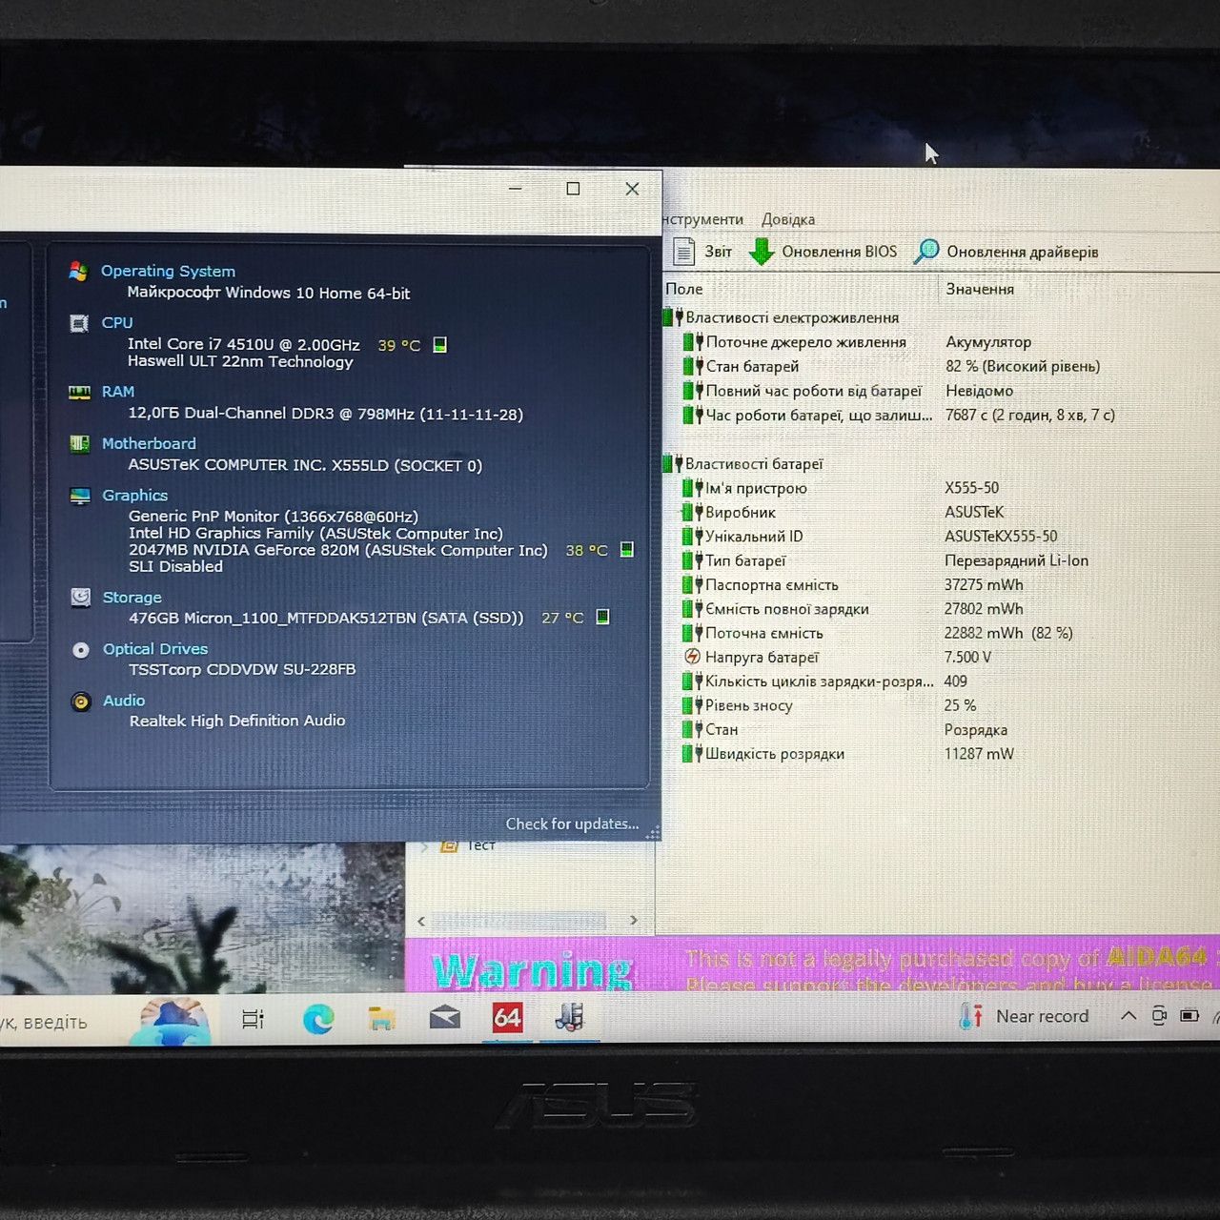Screen dimensions: 1220x1220
Task: Open the Довідка menu in AIDA64
Action: [788, 219]
